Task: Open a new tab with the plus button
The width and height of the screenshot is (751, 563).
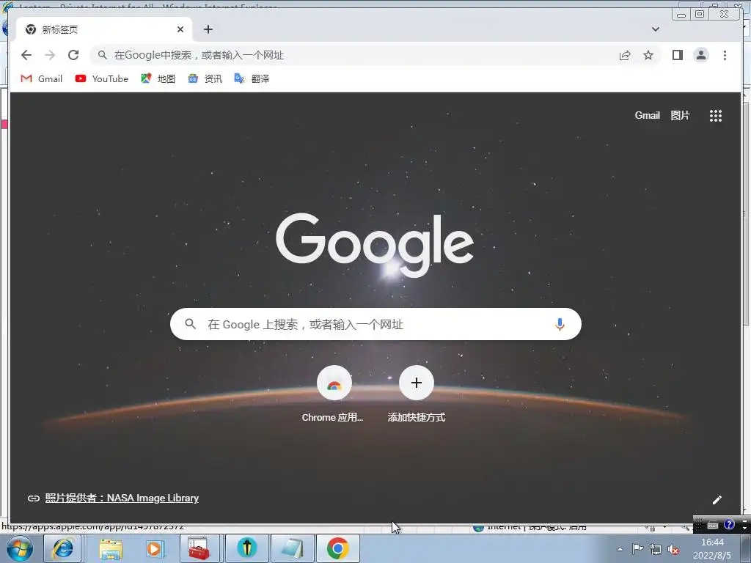Action: pos(208,29)
